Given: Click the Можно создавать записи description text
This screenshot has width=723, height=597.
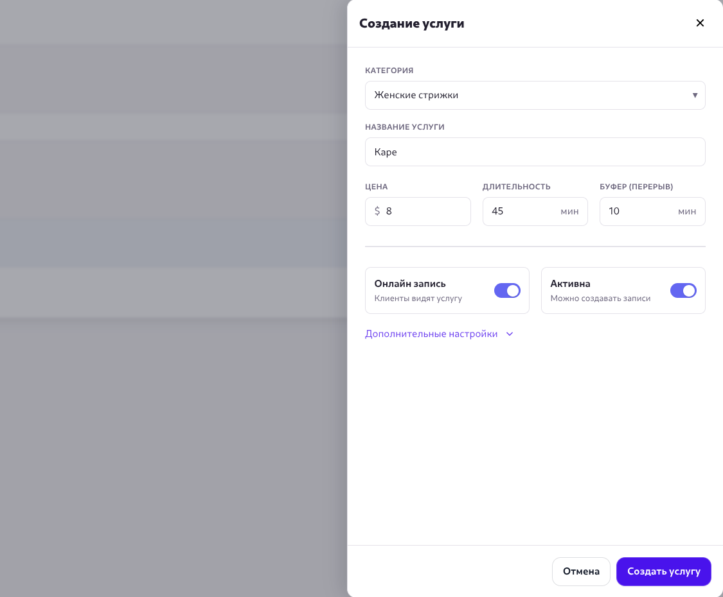Looking at the screenshot, I should click(600, 298).
